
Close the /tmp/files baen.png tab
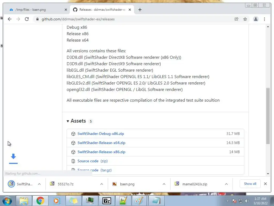pyautogui.click(x=66, y=10)
